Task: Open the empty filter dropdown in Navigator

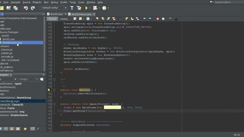Action: pyautogui.click(x=37, y=79)
